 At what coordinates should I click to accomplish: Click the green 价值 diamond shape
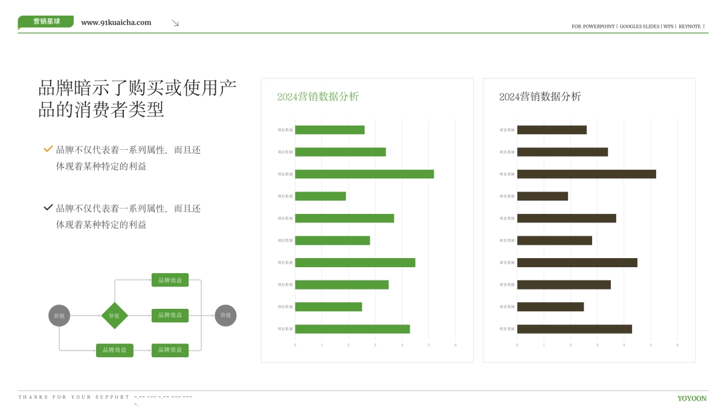(115, 315)
